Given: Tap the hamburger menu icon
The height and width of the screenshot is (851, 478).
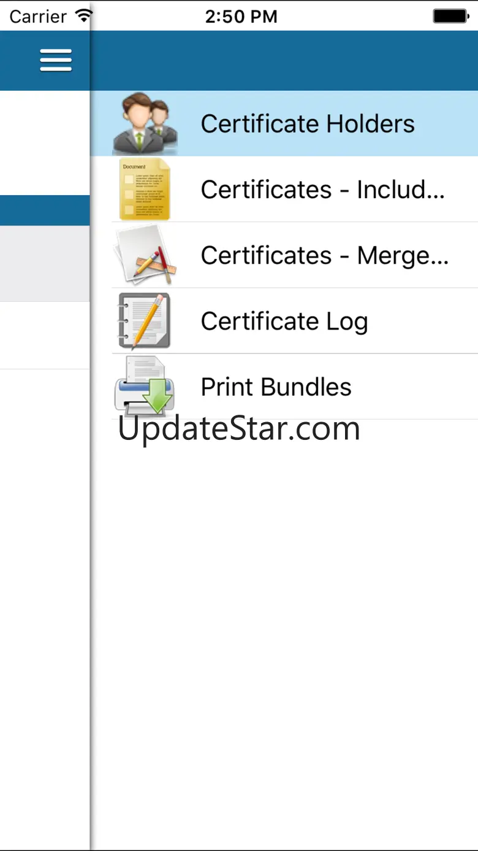Looking at the screenshot, I should pos(56,60).
